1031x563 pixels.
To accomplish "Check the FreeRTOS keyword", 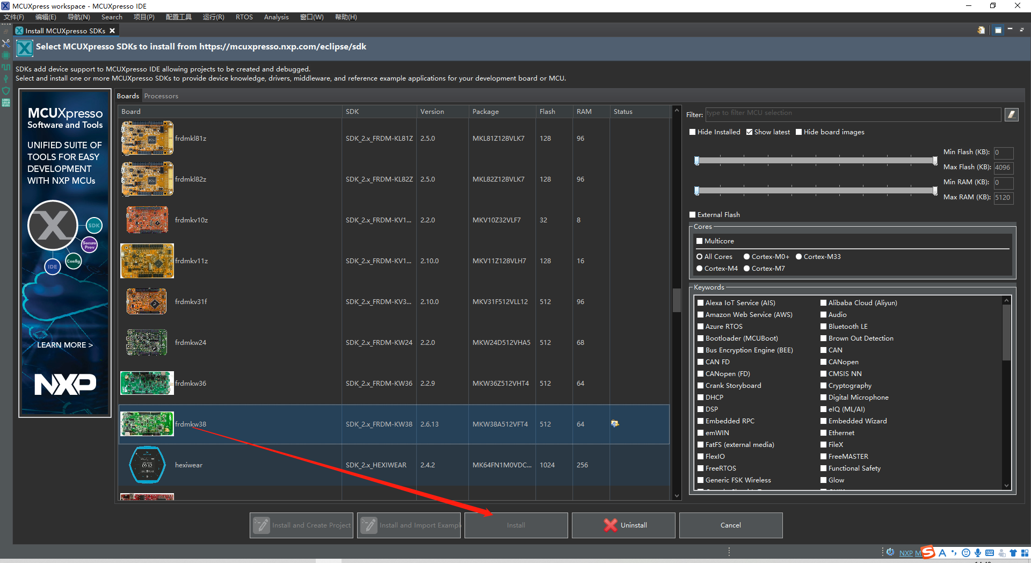I will click(701, 468).
